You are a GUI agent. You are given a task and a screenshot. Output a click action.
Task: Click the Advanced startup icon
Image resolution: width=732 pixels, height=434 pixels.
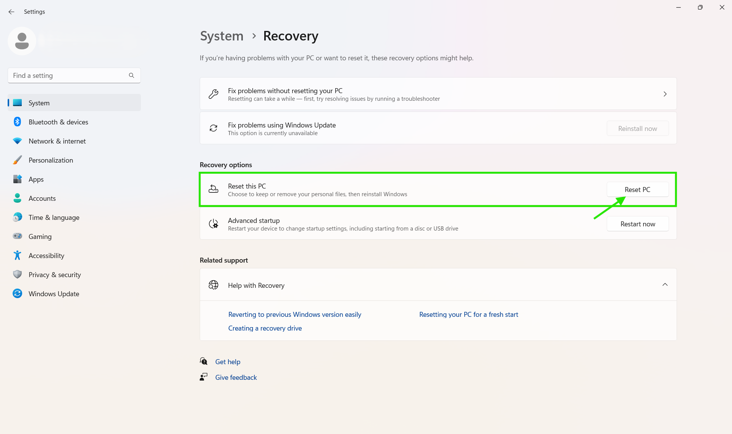tap(213, 224)
